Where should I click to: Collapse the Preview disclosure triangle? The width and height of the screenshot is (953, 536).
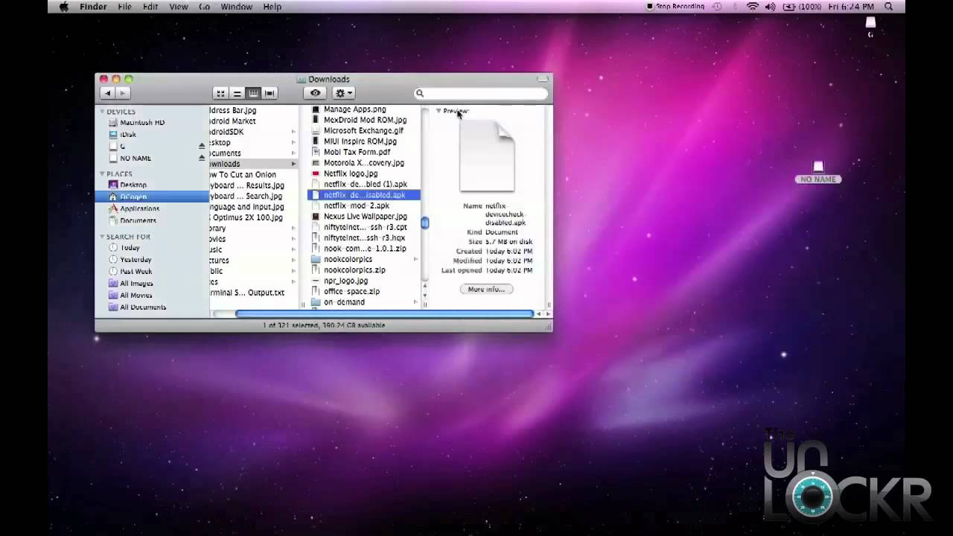click(x=438, y=111)
